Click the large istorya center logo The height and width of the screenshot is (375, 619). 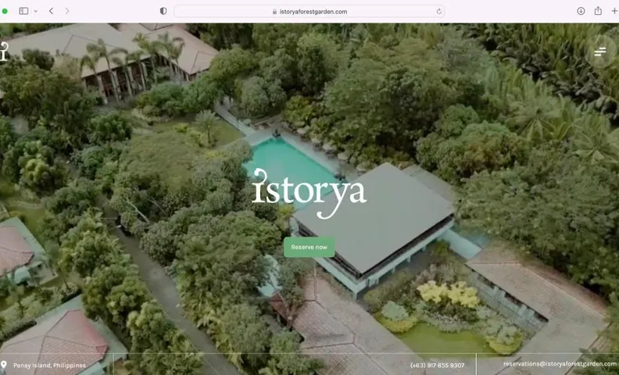(309, 194)
